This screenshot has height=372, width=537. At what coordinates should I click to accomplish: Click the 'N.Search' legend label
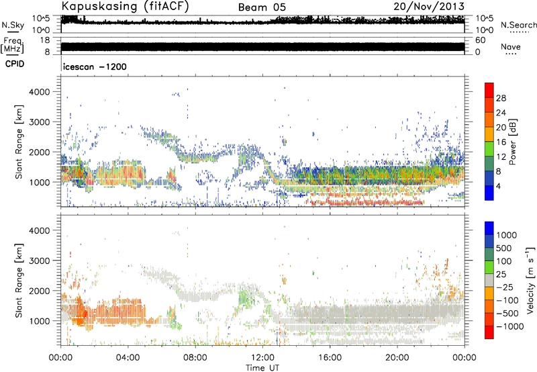(x=518, y=25)
